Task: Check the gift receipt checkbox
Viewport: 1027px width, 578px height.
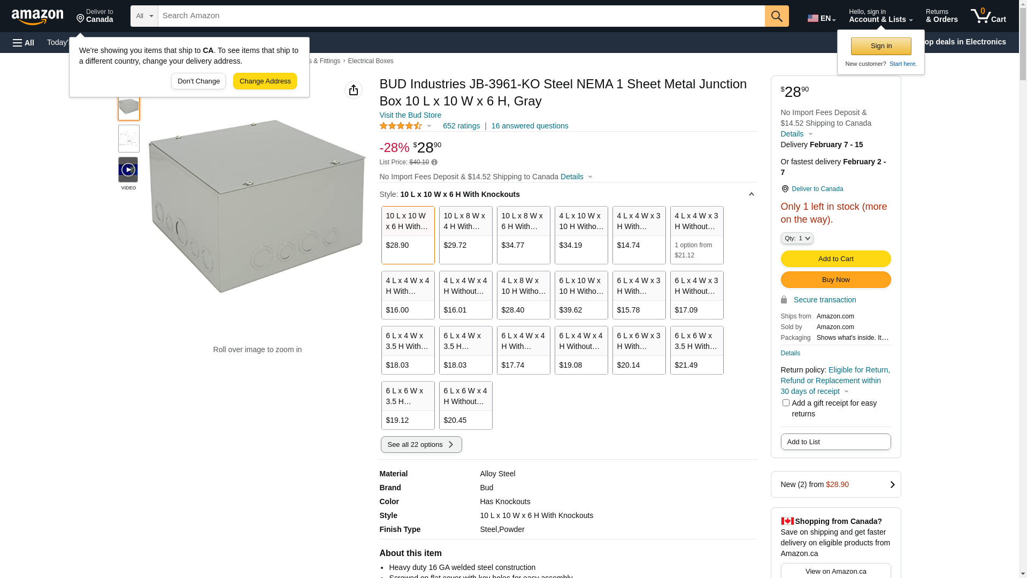Action: [786, 402]
